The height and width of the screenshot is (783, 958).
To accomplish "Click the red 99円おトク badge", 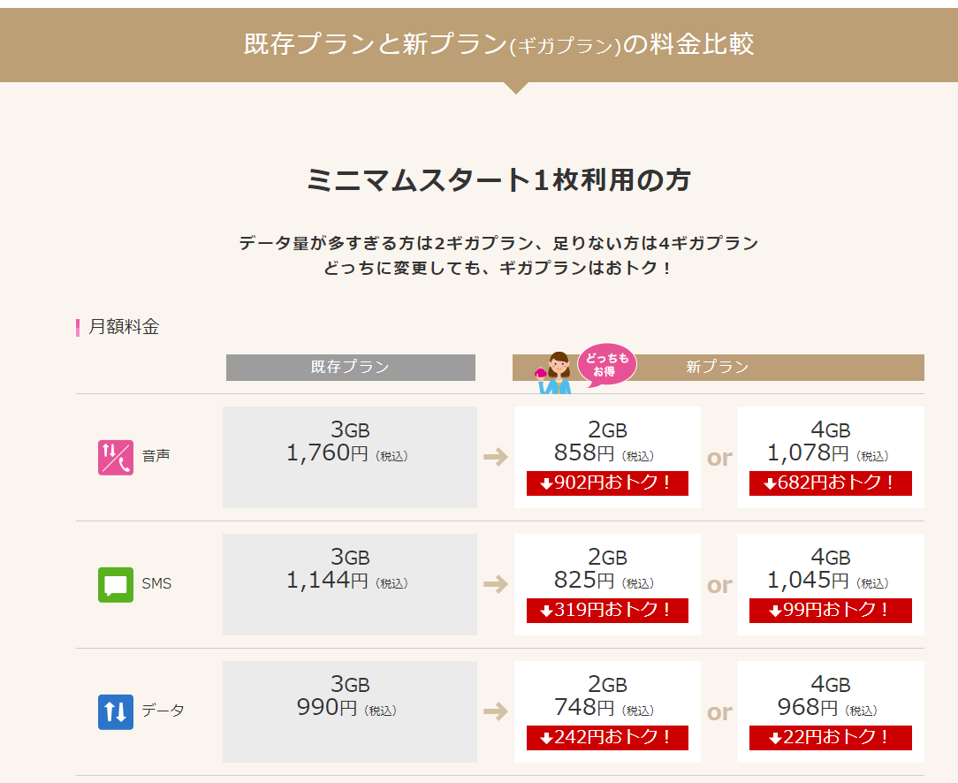I will 830,611.
